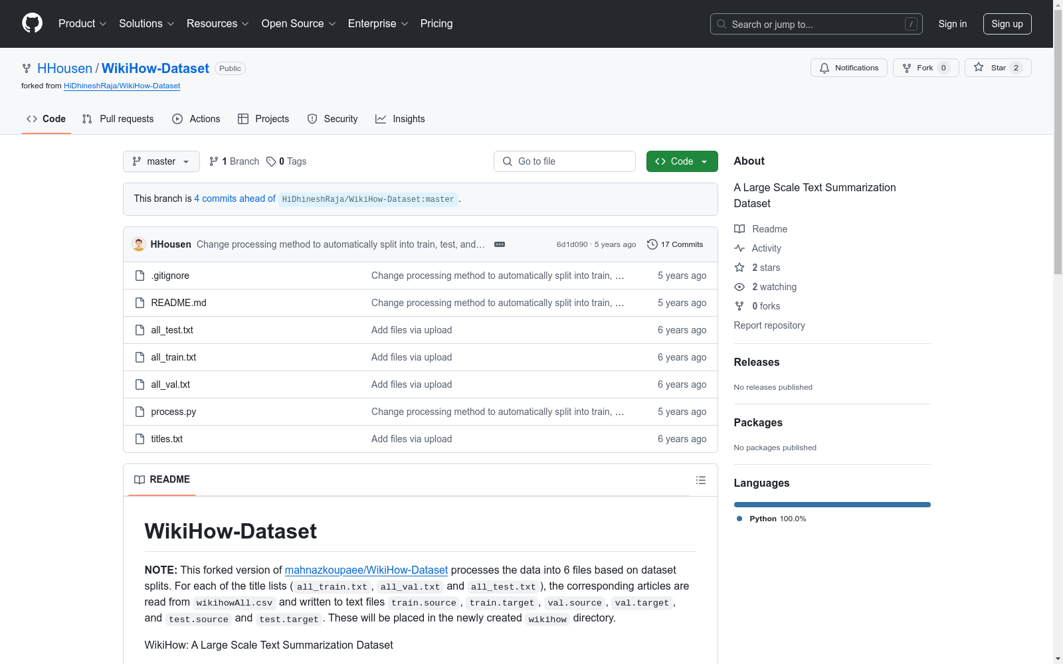Click the pulse icon next to Activity
The image size is (1063, 664).
tap(739, 248)
